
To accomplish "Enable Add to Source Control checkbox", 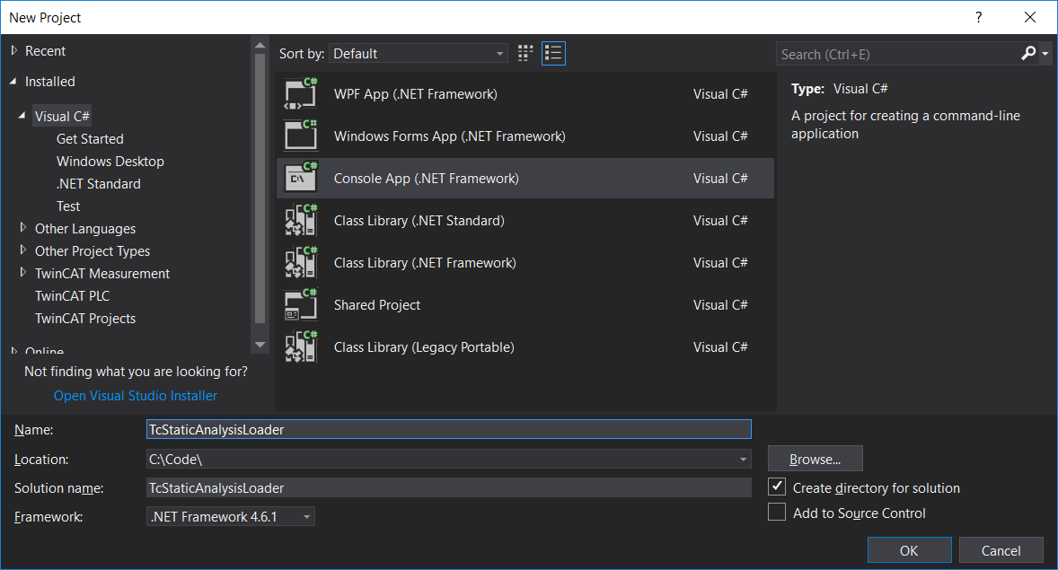I will pyautogui.click(x=777, y=512).
